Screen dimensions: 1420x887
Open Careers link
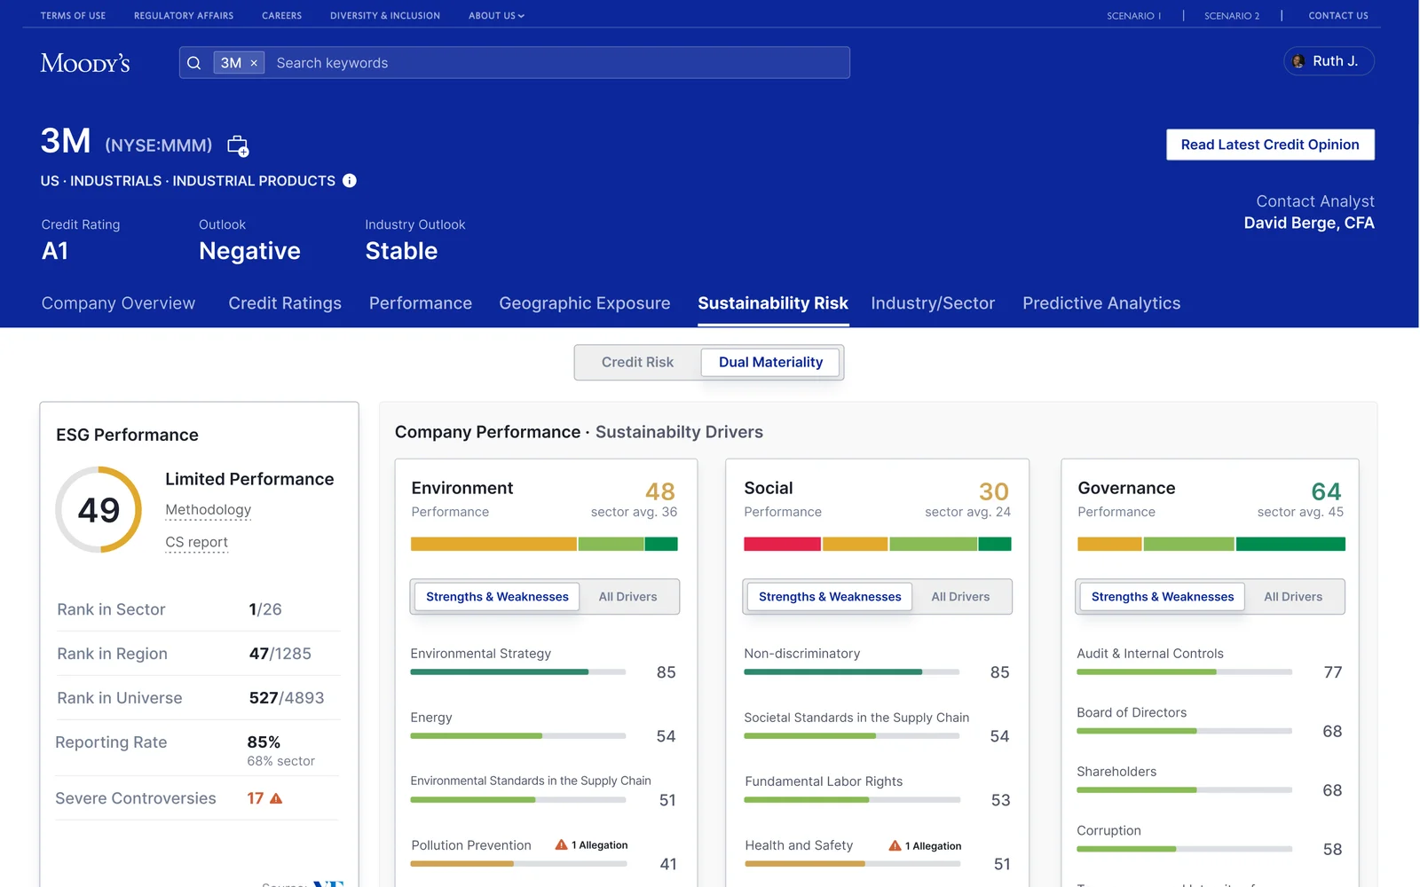pos(282,16)
